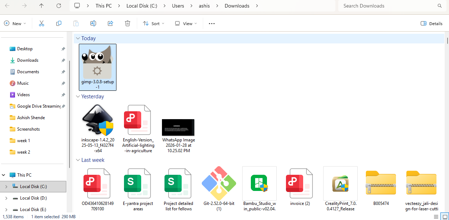Screen dimensions: 449x220
Task: Click the Delete trash icon
Action: 128,23
